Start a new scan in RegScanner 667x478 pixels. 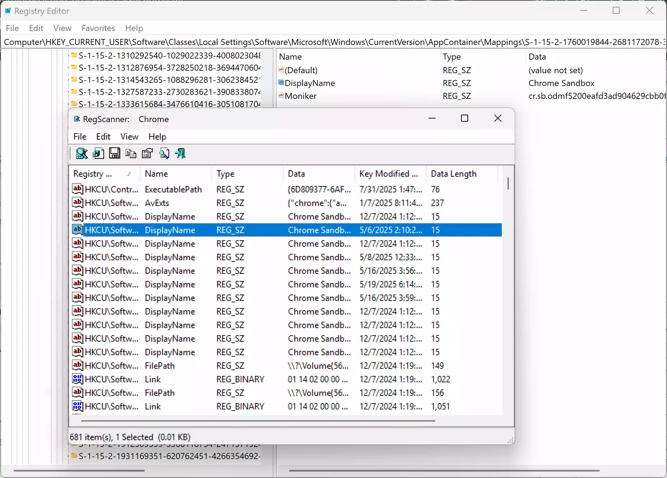coord(81,154)
